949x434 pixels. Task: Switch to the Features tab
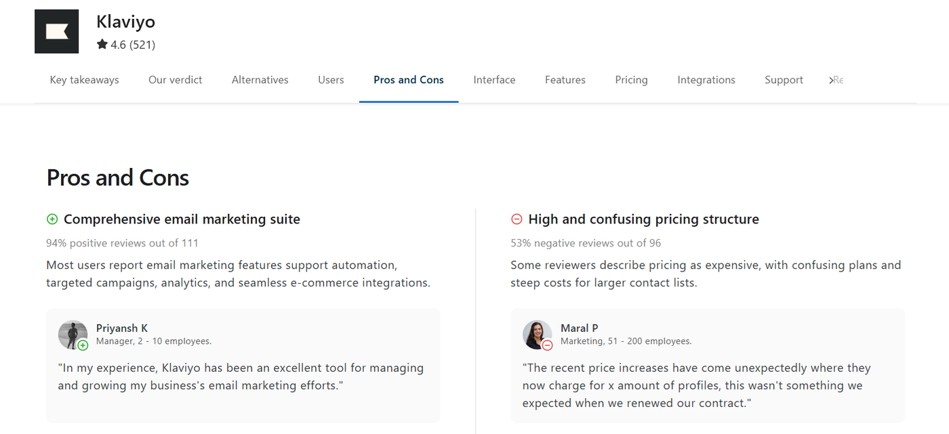[x=565, y=80]
